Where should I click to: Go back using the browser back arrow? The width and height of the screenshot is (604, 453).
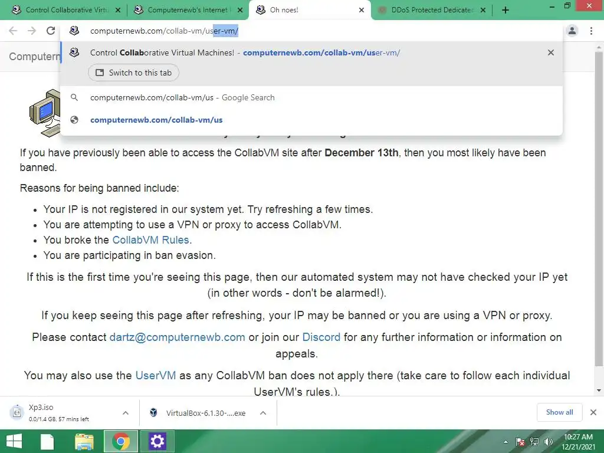pos(13,31)
